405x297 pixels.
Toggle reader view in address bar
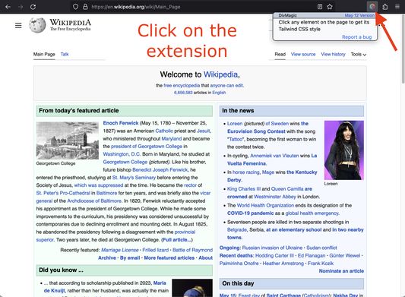[320, 7]
